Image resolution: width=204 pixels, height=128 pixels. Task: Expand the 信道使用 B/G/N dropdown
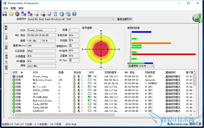[x=151, y=66]
